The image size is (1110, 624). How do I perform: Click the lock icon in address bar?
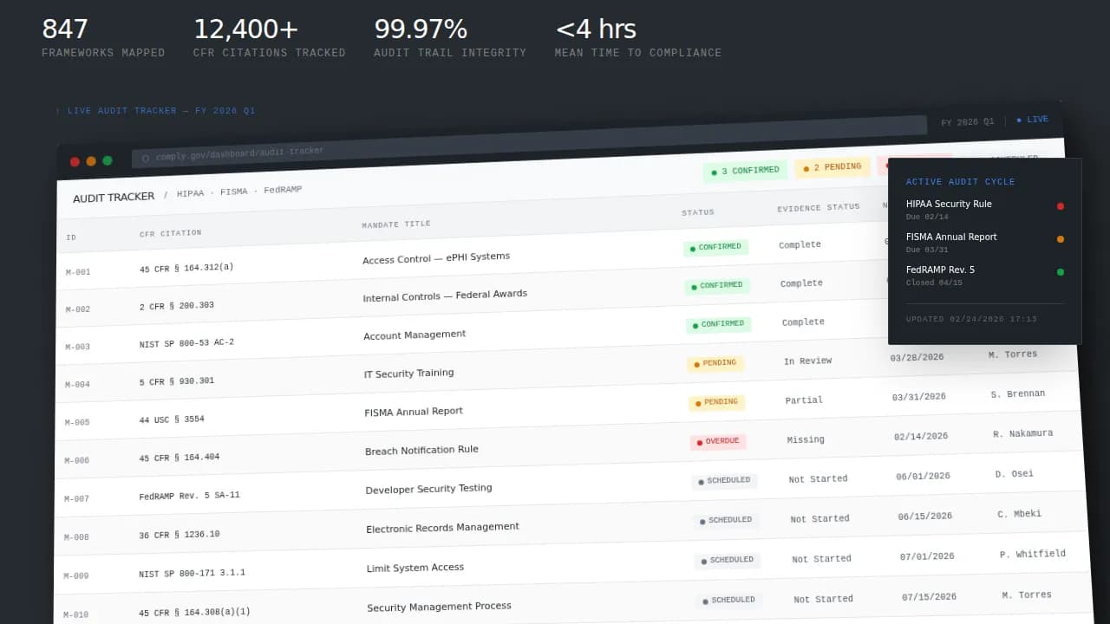pyautogui.click(x=146, y=159)
